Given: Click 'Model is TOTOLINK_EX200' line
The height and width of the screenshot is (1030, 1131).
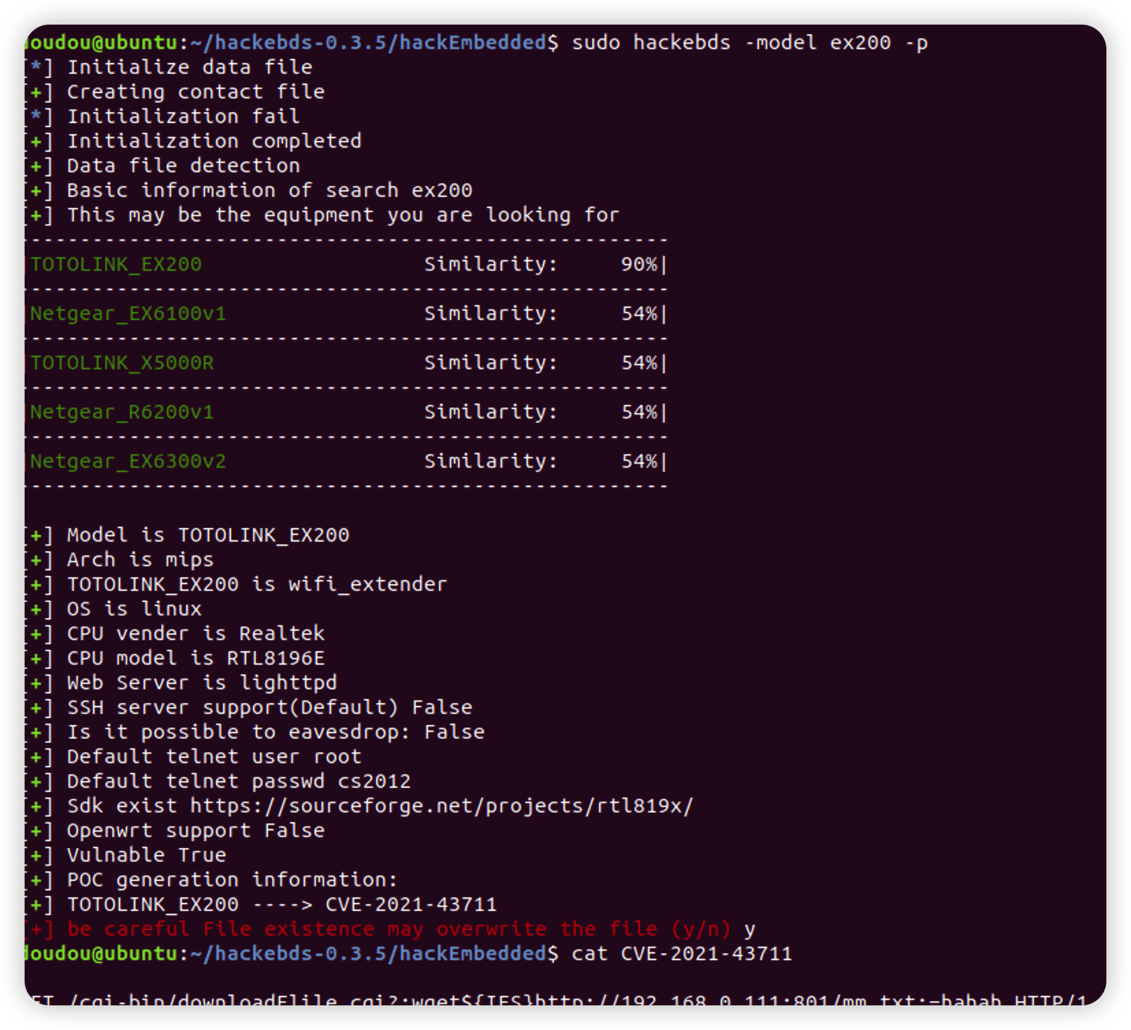Looking at the screenshot, I should (208, 535).
